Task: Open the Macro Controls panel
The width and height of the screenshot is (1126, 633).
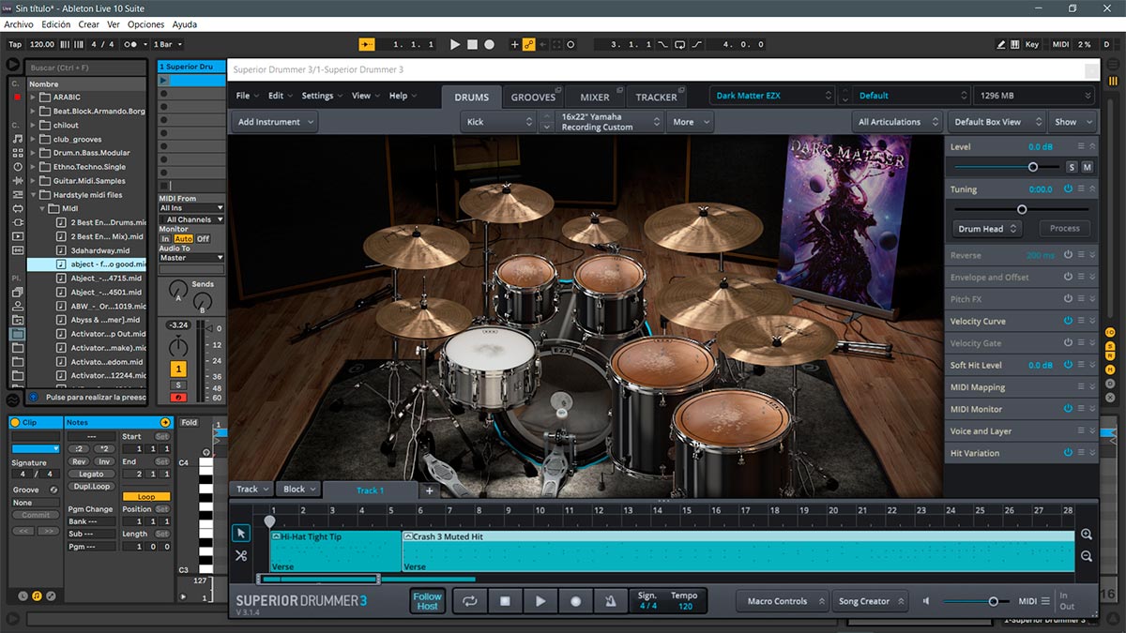Action: click(x=784, y=601)
